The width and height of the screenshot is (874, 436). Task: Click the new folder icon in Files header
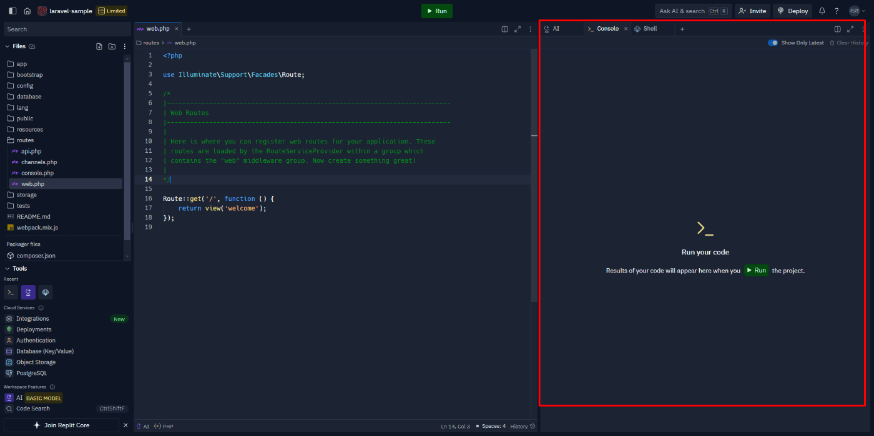(x=112, y=46)
